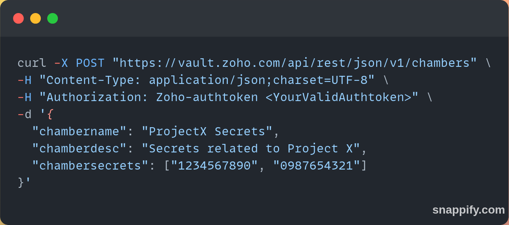Image resolution: width=509 pixels, height=225 pixels.
Task: Click the green maximize dot
Action: point(53,18)
